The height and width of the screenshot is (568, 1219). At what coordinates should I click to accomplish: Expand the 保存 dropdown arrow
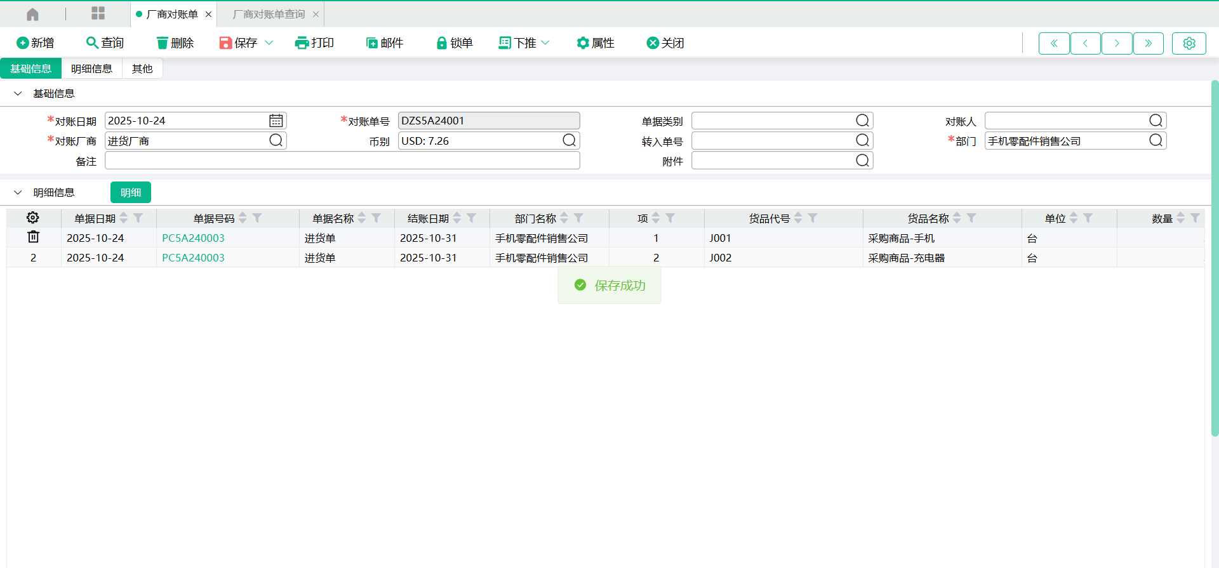pos(269,43)
